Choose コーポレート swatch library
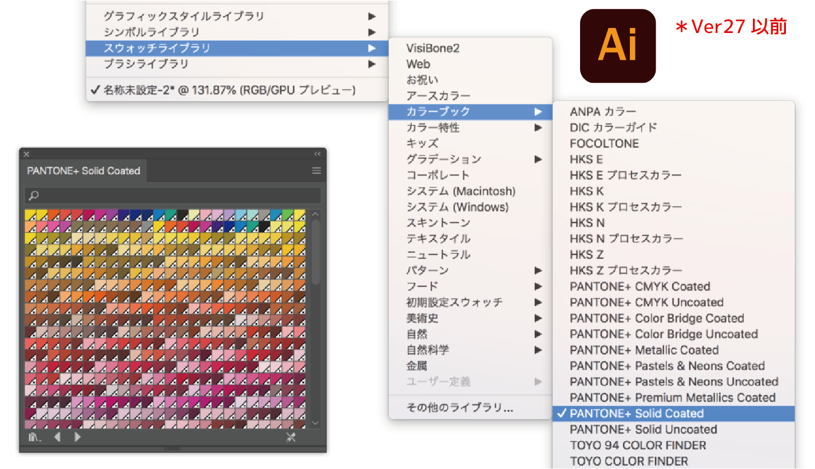815x469 pixels. coord(470,175)
